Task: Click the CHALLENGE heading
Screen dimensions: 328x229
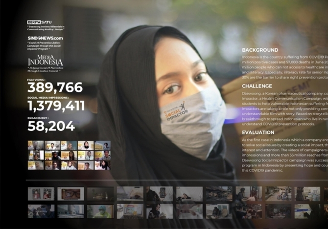Action: click(257, 86)
